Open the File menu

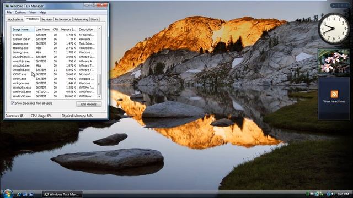pyautogui.click(x=9, y=12)
